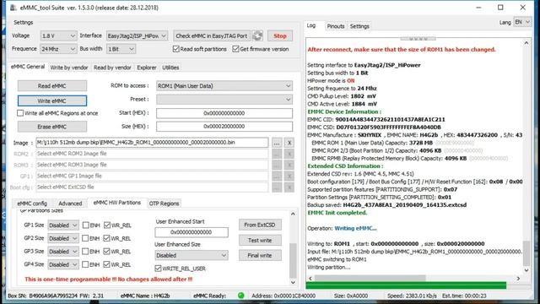Clear the Boot cfg ExtCSD file with X
This screenshot has width=540, height=304.
click(x=289, y=187)
